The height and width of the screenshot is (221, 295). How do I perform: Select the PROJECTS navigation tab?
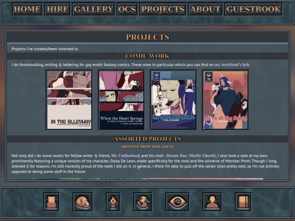(163, 9)
